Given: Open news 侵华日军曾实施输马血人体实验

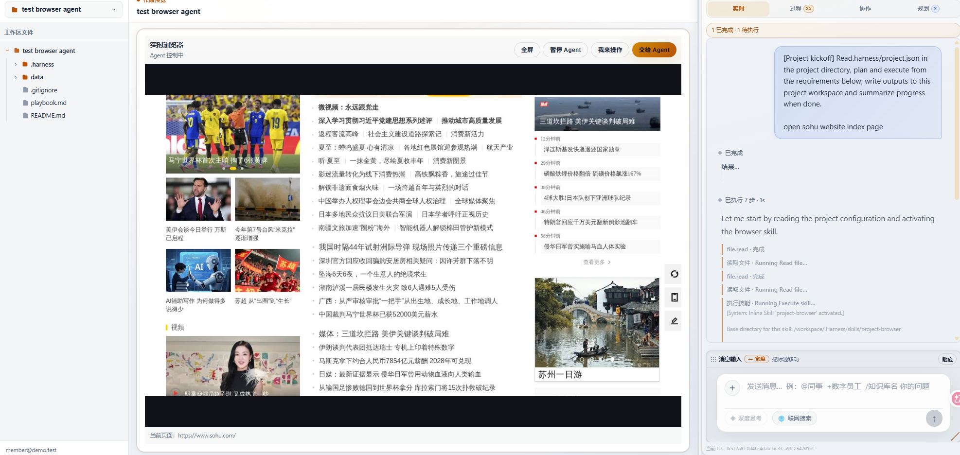Looking at the screenshot, I should click(x=585, y=246).
